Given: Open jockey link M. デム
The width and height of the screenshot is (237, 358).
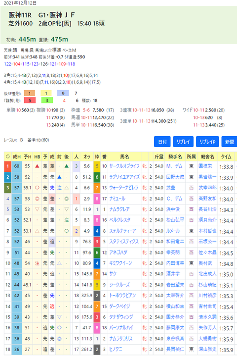Looking at the screenshot, I should [174, 166].
